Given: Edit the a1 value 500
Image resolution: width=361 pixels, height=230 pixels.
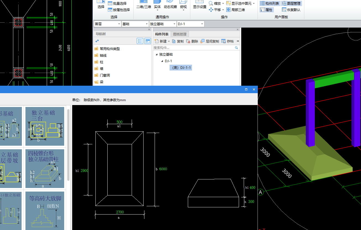Looking at the screenshot, I should click(x=120, y=122).
